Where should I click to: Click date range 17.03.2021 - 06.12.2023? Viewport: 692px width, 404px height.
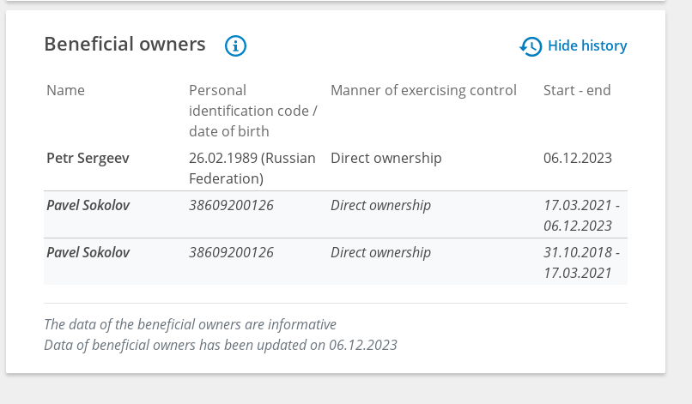581,215
